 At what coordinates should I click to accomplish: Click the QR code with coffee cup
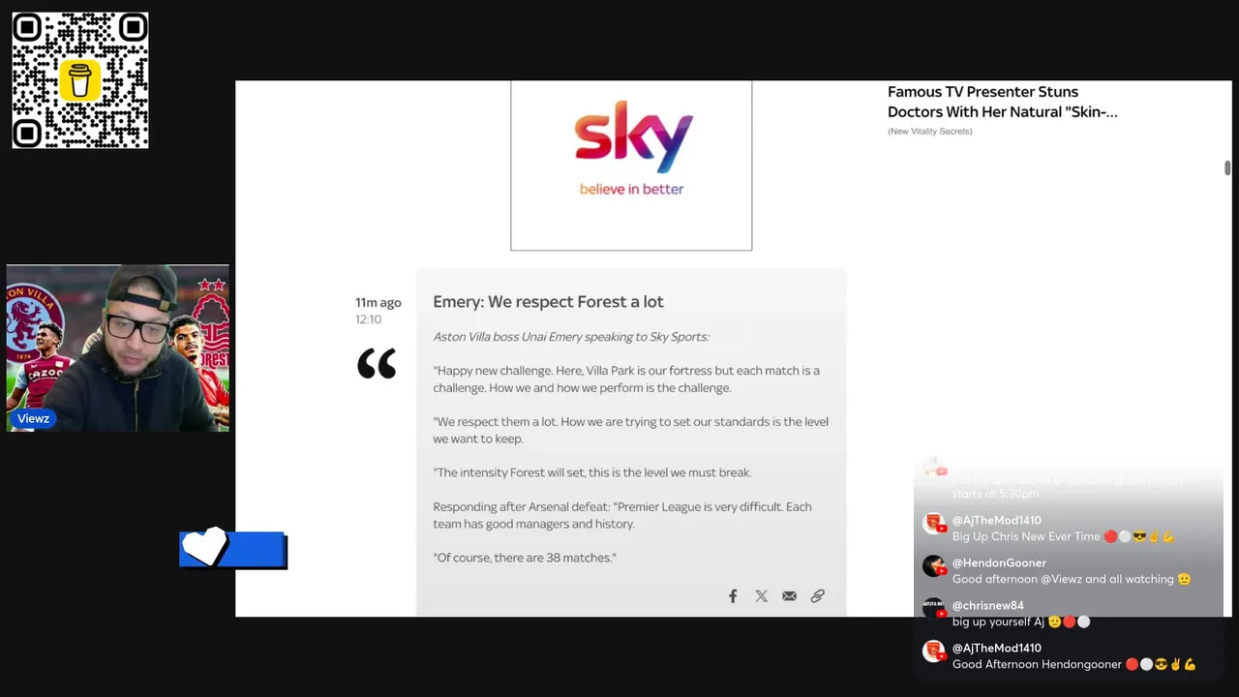click(80, 80)
